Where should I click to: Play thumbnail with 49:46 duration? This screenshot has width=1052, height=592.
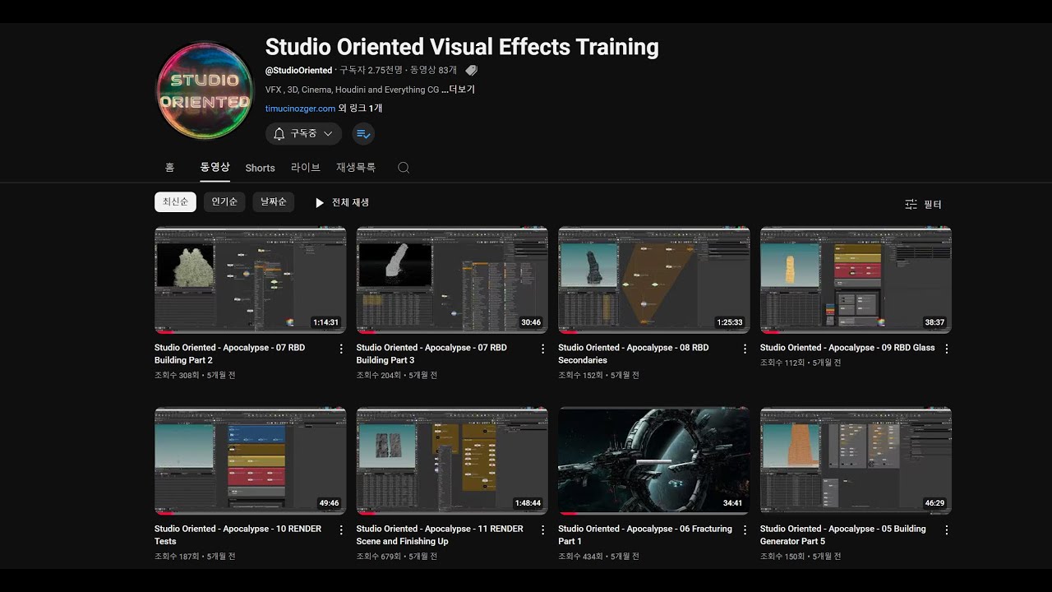[x=250, y=460]
